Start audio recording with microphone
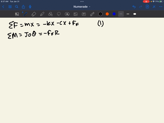The image size is (164, 123). [x=30, y=7]
